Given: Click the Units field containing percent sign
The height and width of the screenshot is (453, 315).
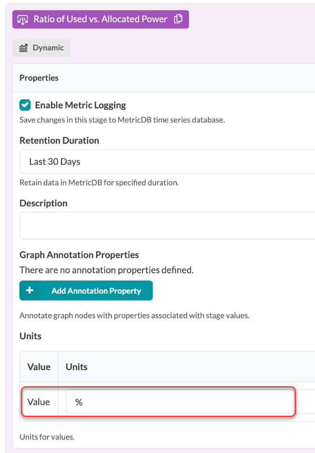Looking at the screenshot, I should tap(179, 402).
